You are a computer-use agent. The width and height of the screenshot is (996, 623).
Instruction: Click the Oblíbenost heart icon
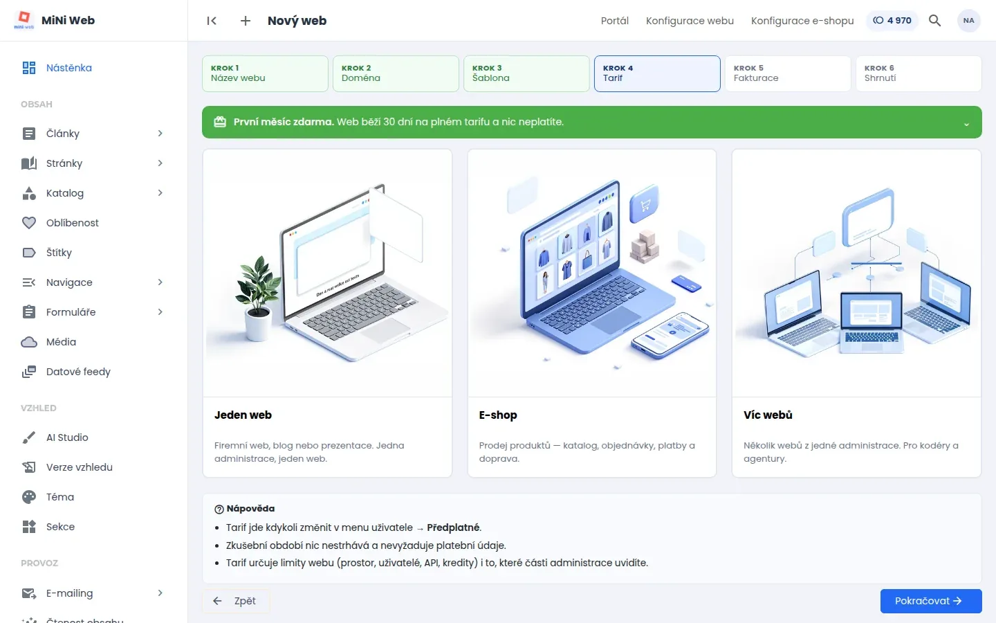click(x=29, y=223)
